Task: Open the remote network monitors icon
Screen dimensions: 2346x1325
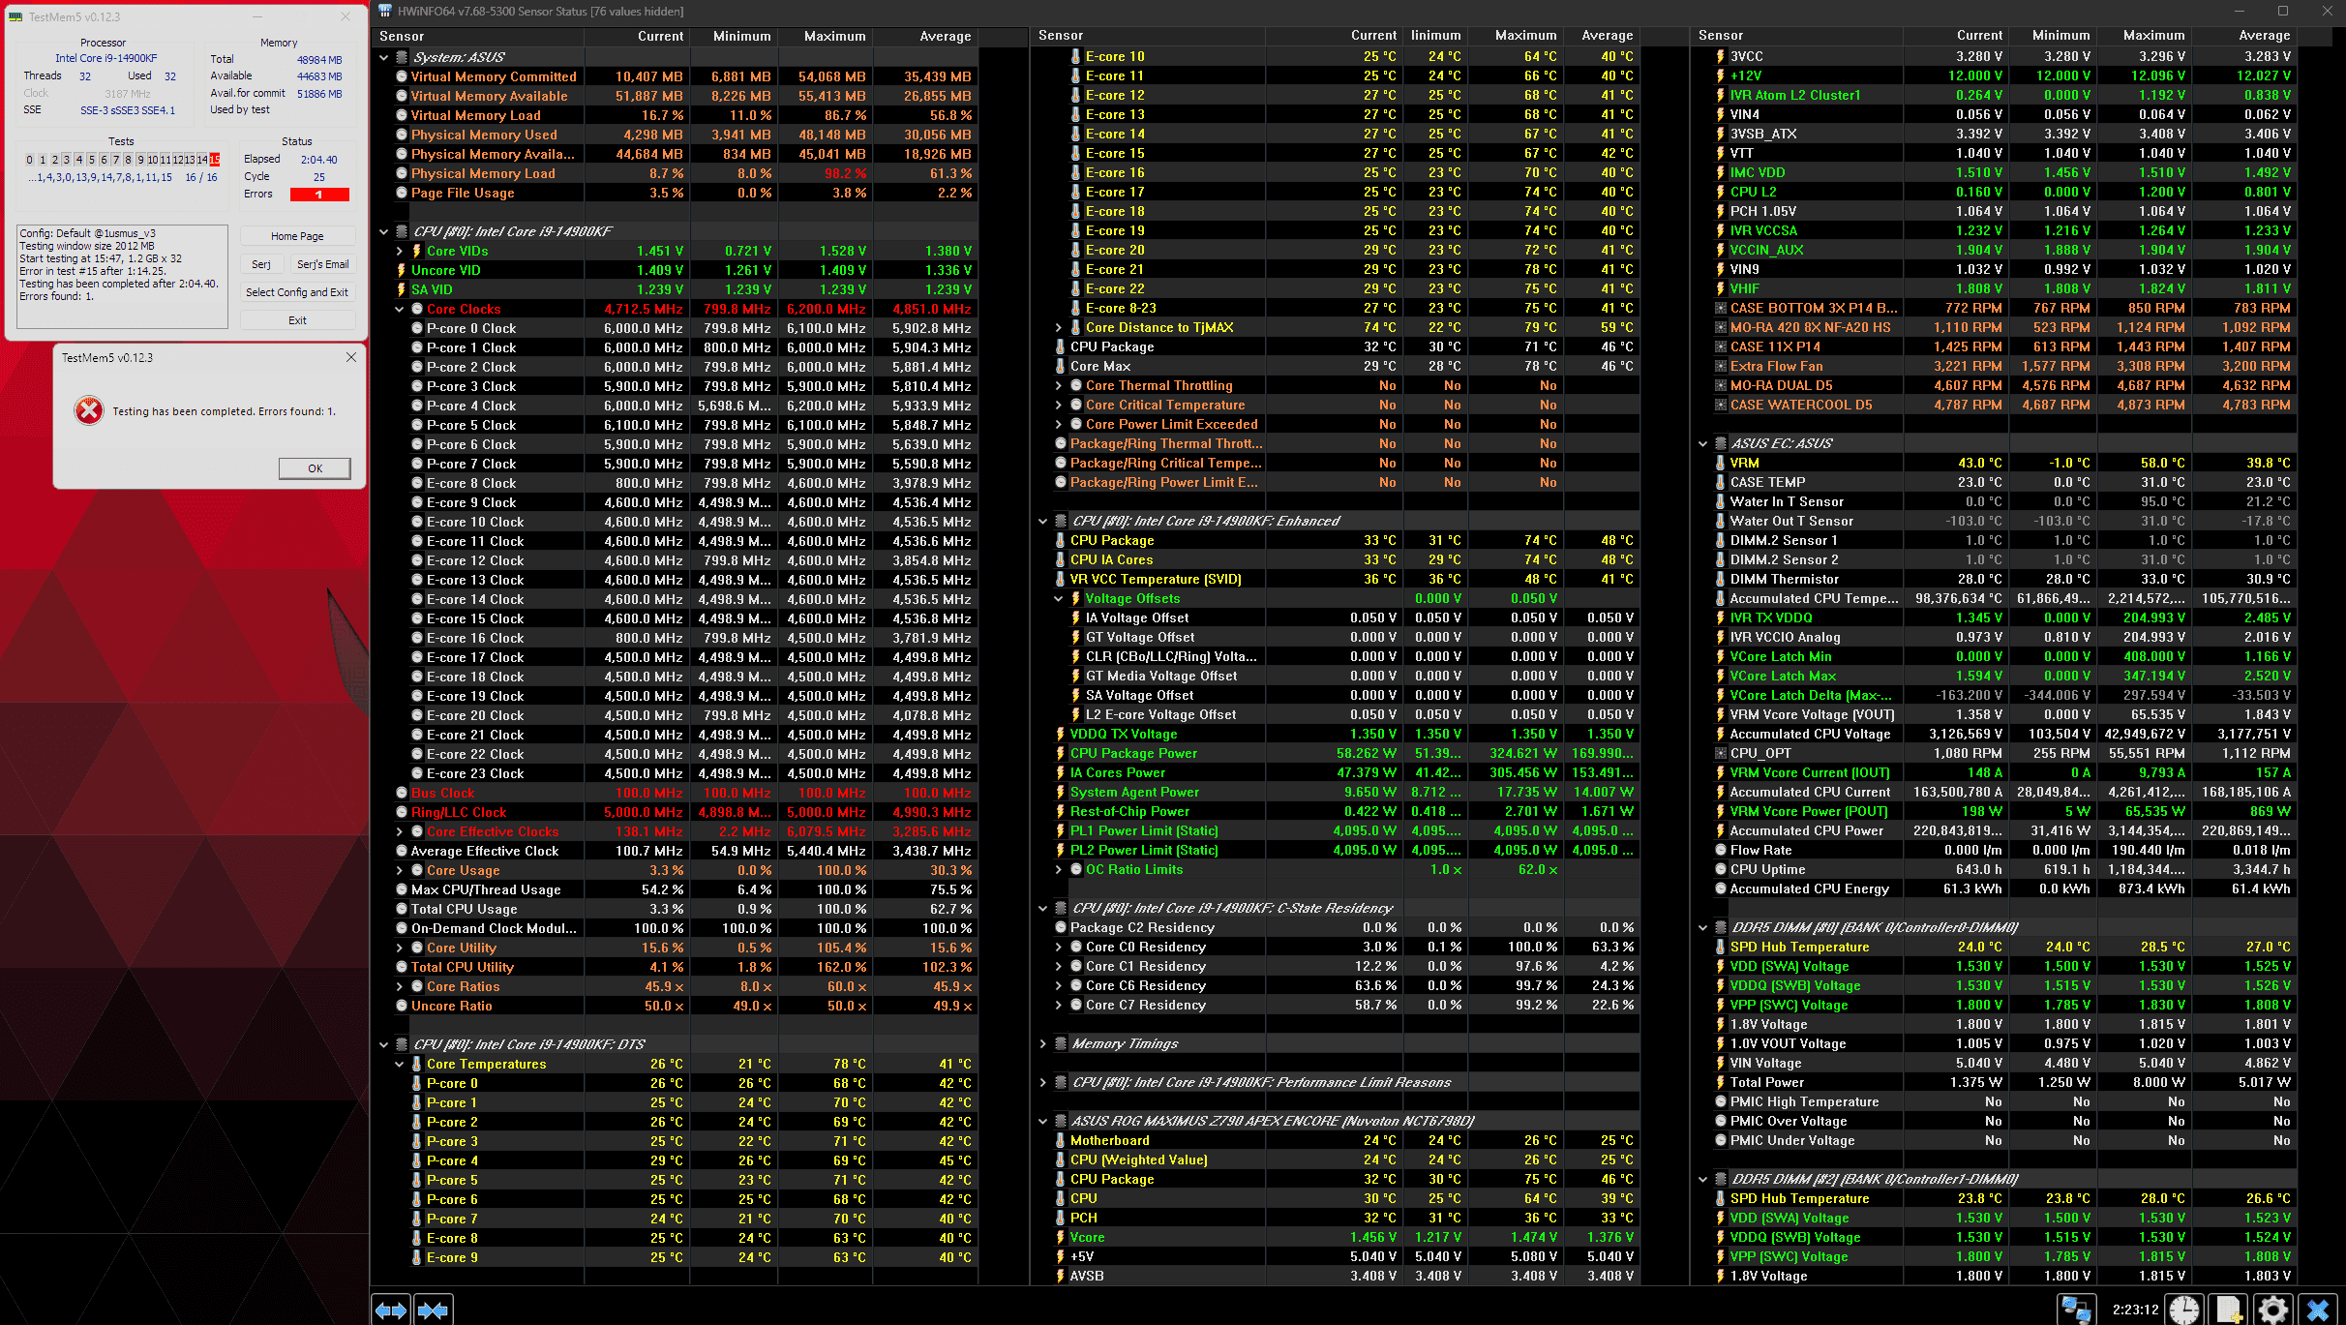Action: (2076, 1310)
